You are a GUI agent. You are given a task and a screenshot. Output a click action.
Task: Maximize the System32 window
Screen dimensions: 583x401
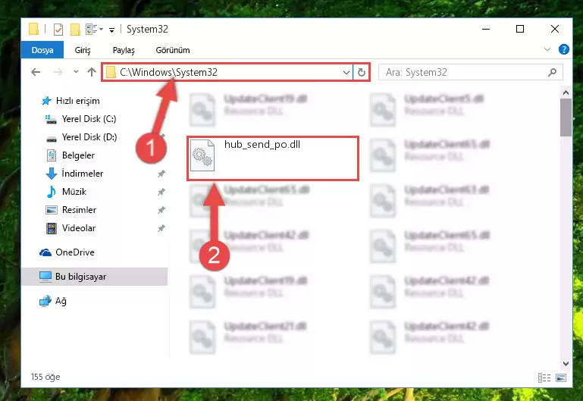pyautogui.click(x=520, y=29)
